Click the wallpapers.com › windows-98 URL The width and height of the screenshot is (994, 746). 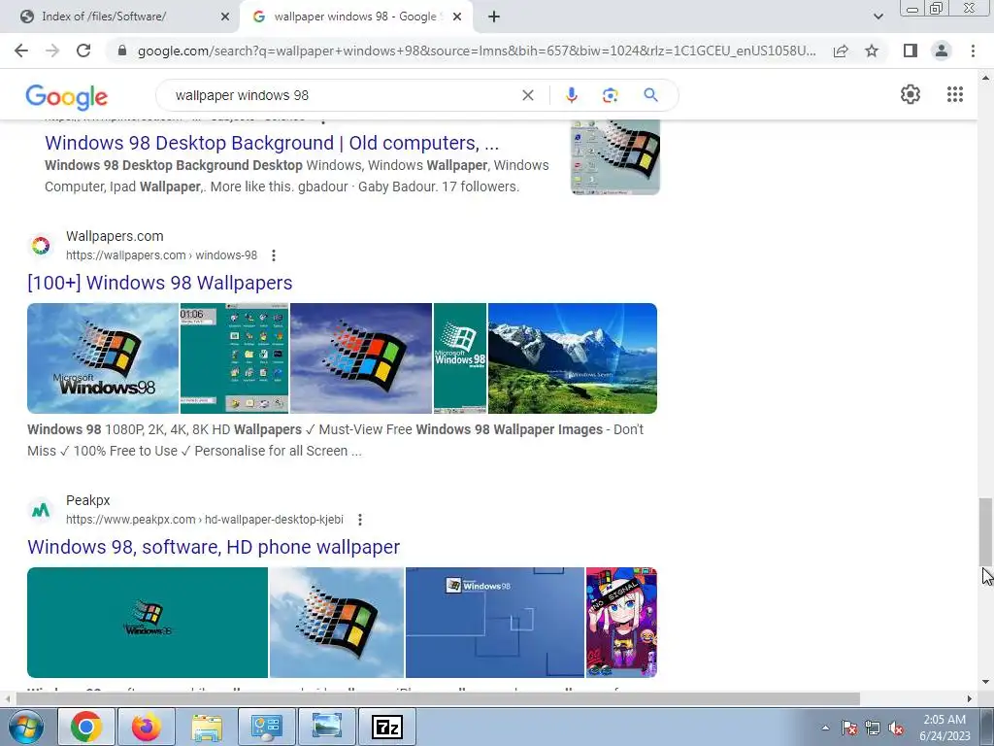[162, 255]
